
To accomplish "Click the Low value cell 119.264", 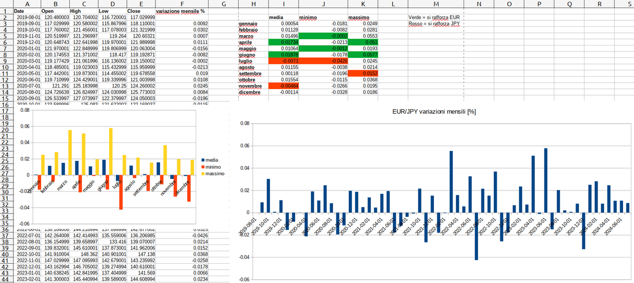I will (112, 36).
